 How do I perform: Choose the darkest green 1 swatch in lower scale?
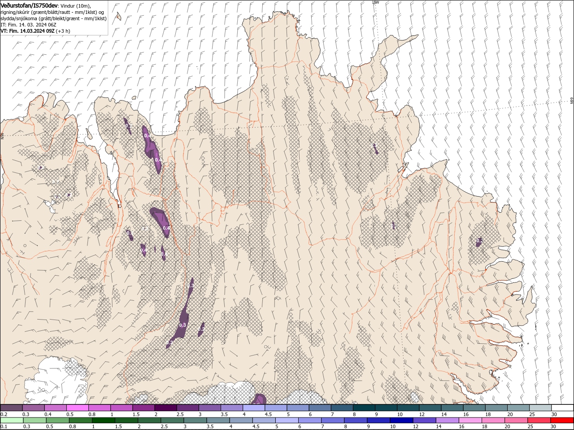[103, 420]
